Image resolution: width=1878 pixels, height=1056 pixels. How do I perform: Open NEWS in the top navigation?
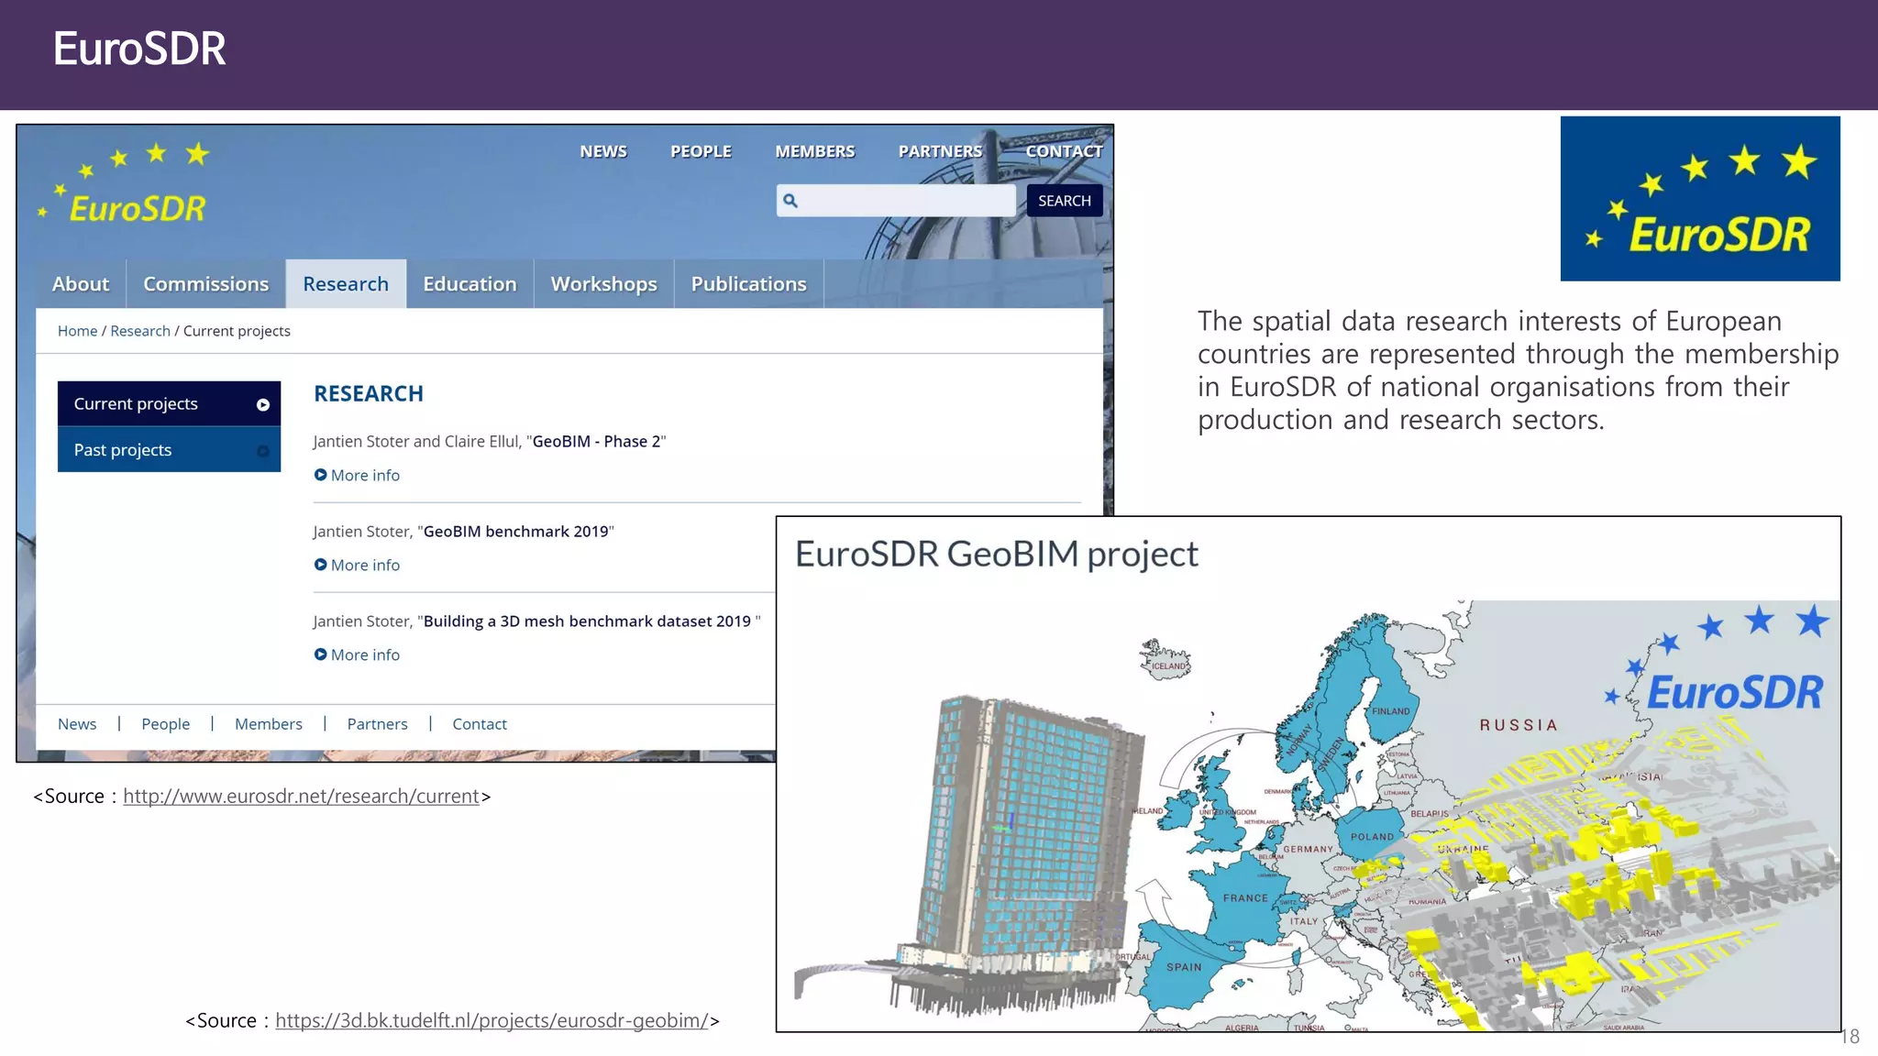point(603,151)
